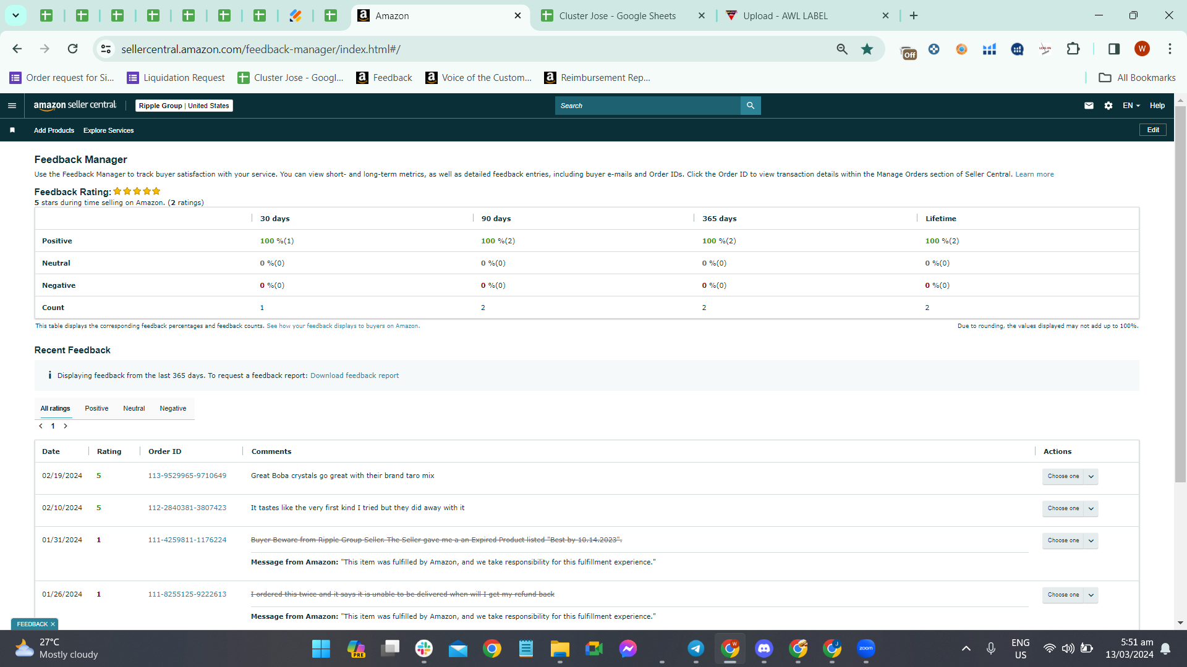Click Ripple Group United States account switcher

[x=184, y=106]
